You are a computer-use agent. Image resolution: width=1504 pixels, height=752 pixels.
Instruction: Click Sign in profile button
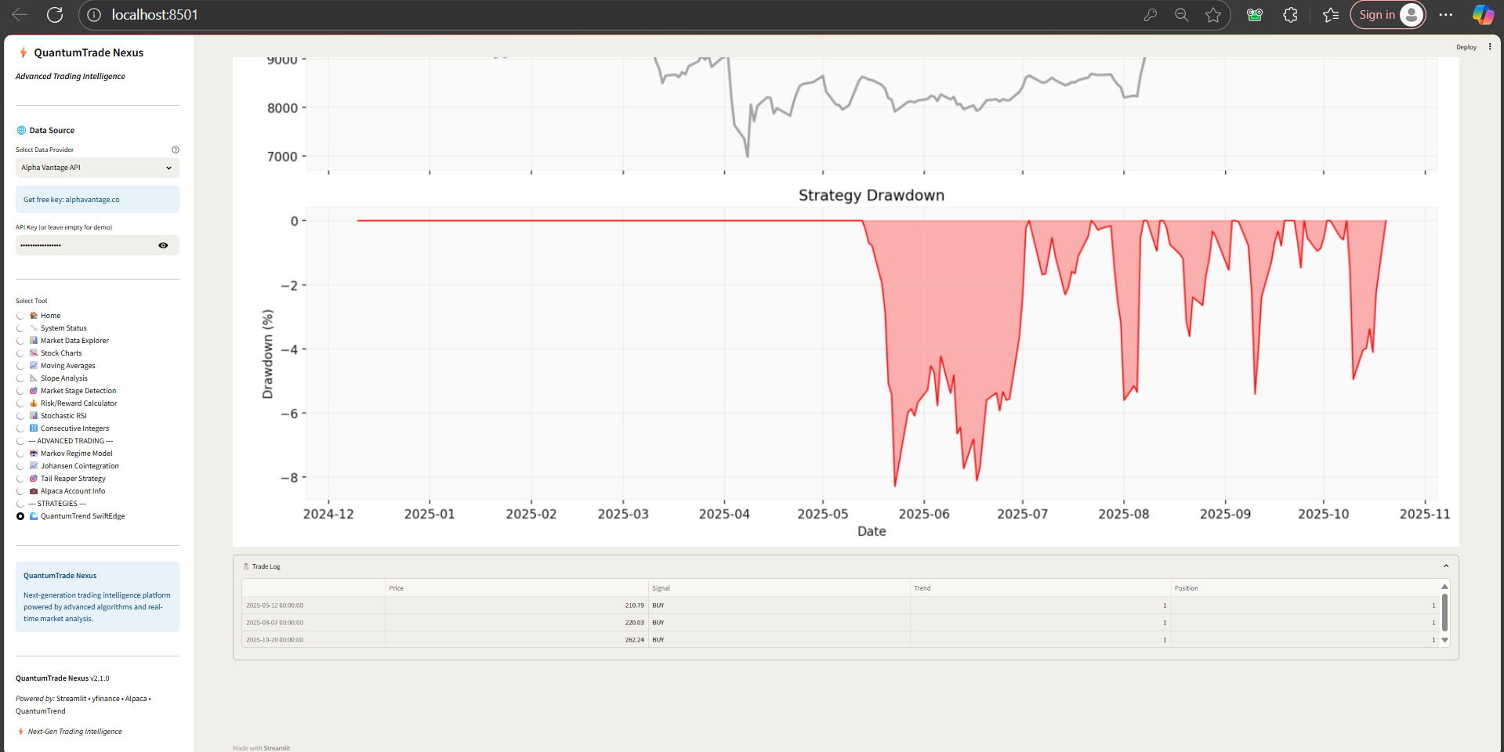1388,15
